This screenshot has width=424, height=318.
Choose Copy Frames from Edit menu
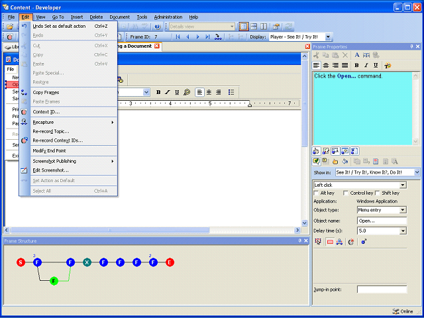pyautogui.click(x=68, y=93)
